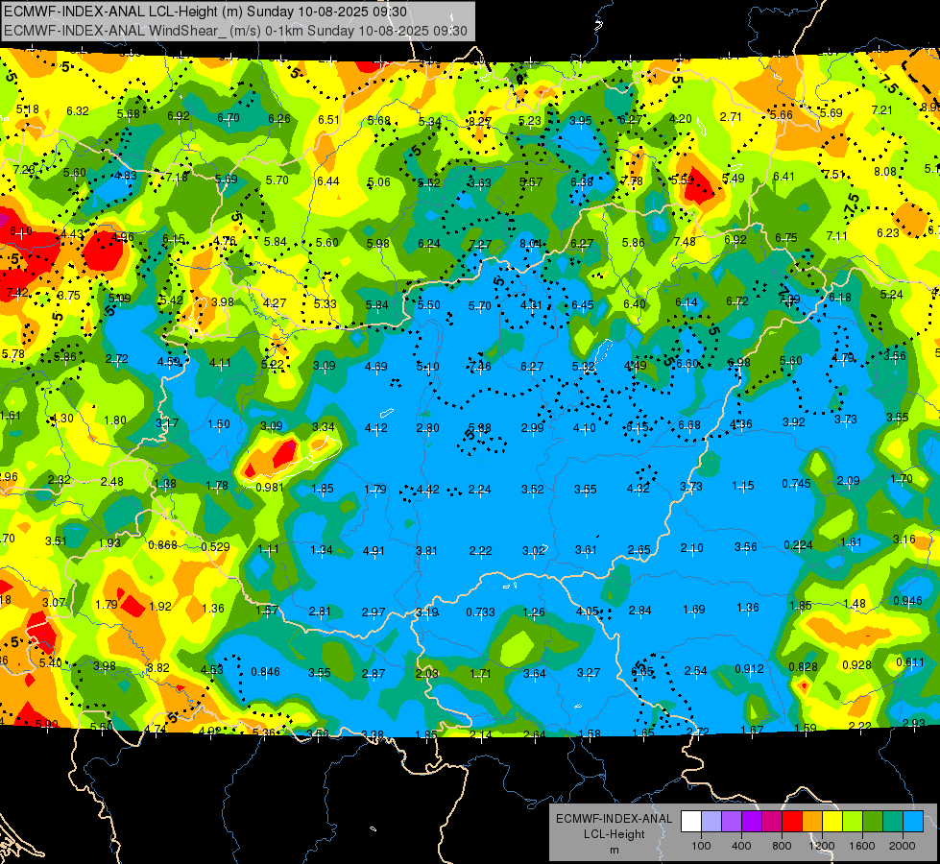Click the wind shear value 0.828
This screenshot has width=940, height=864.
tap(804, 667)
